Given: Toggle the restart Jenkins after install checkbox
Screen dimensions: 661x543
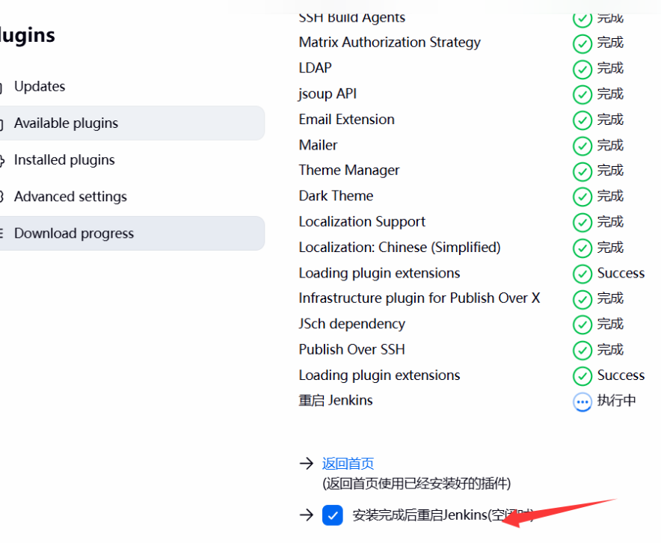Looking at the screenshot, I should click(332, 515).
